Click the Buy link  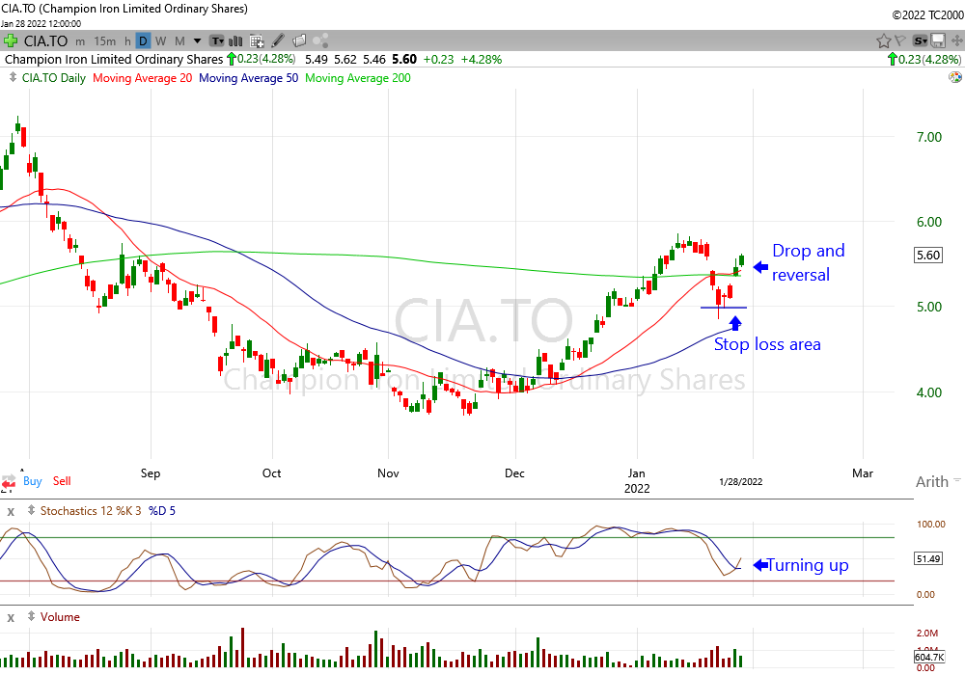pyautogui.click(x=33, y=481)
